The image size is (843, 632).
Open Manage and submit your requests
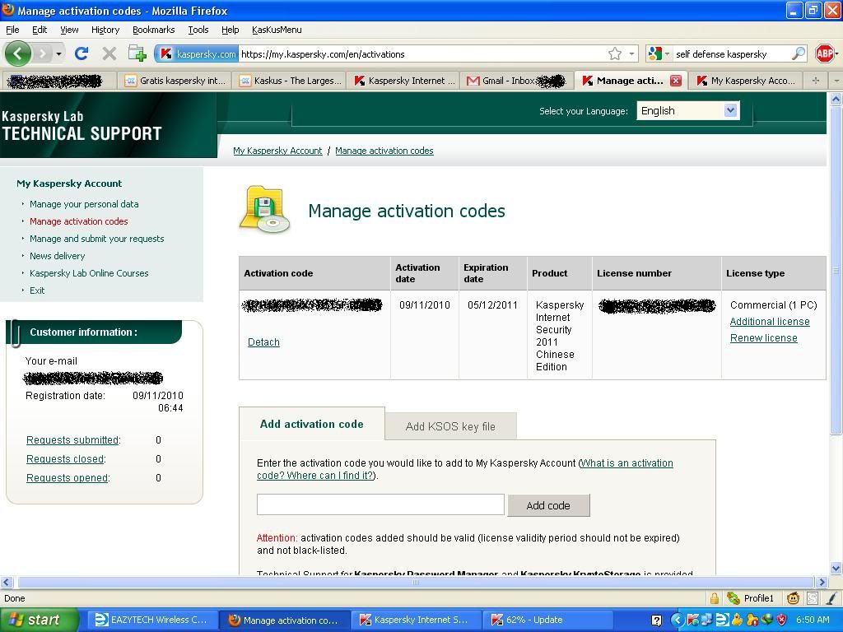click(x=97, y=239)
